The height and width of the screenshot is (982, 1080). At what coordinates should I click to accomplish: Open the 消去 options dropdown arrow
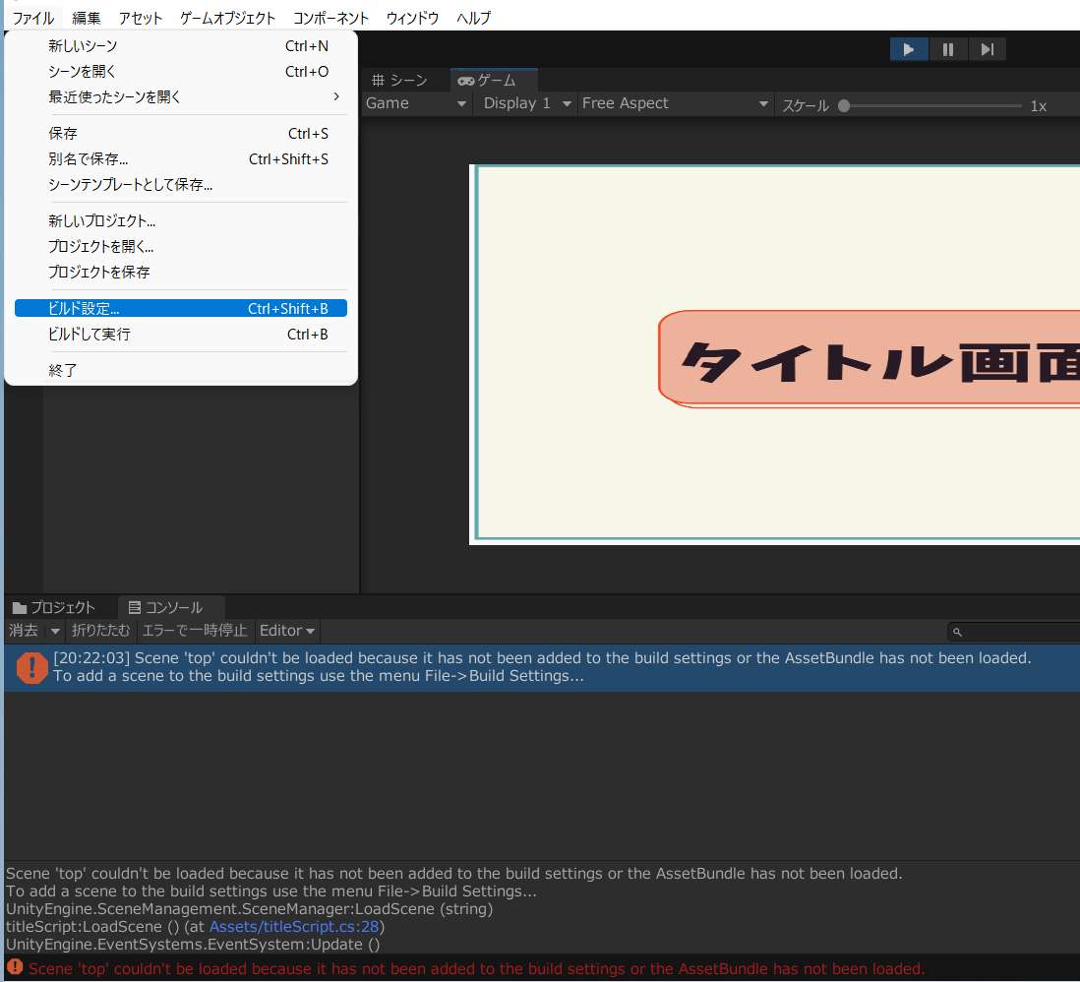click(55, 632)
